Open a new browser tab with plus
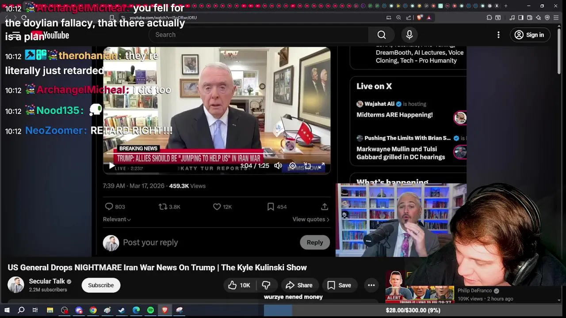 point(505,6)
